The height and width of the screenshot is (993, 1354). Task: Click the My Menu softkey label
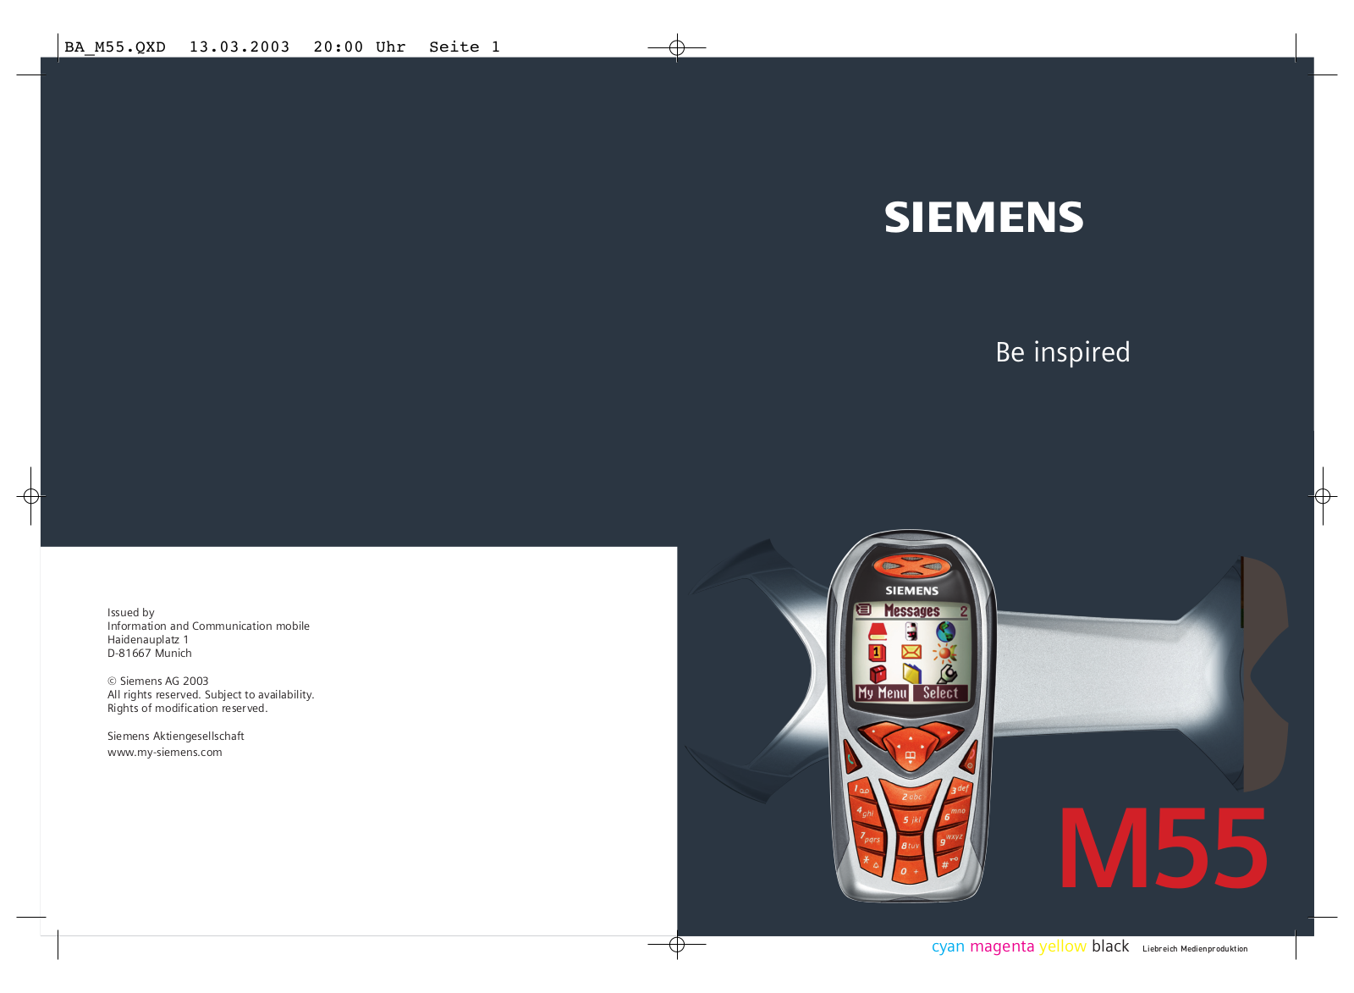click(x=882, y=693)
